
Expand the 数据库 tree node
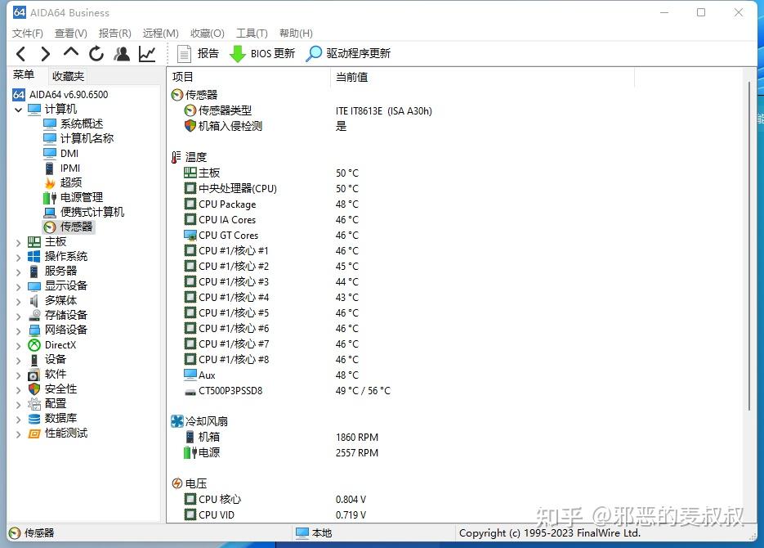pyautogui.click(x=19, y=420)
